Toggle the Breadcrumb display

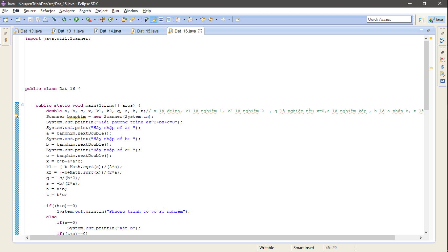tap(146, 19)
